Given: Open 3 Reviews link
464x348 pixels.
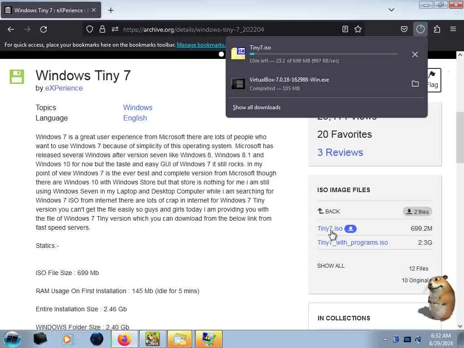Looking at the screenshot, I should click(x=340, y=152).
